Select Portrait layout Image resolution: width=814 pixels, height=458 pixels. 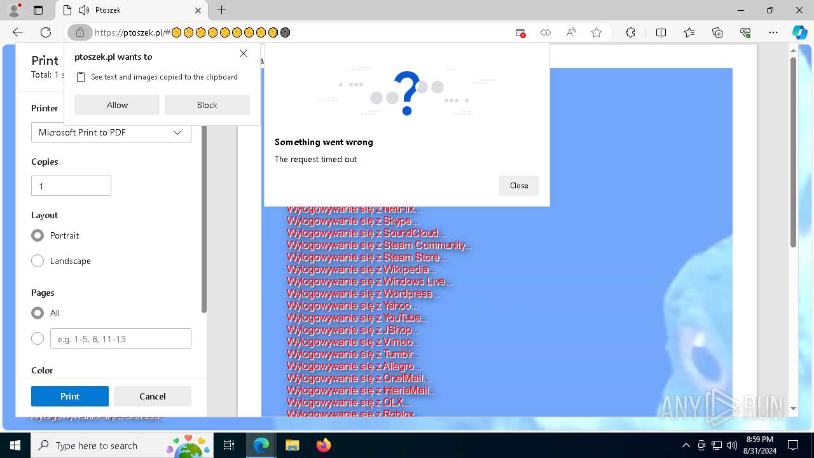click(x=38, y=235)
